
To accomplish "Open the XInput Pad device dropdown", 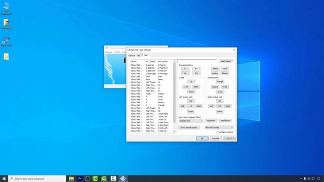I will pyautogui.click(x=191, y=121).
